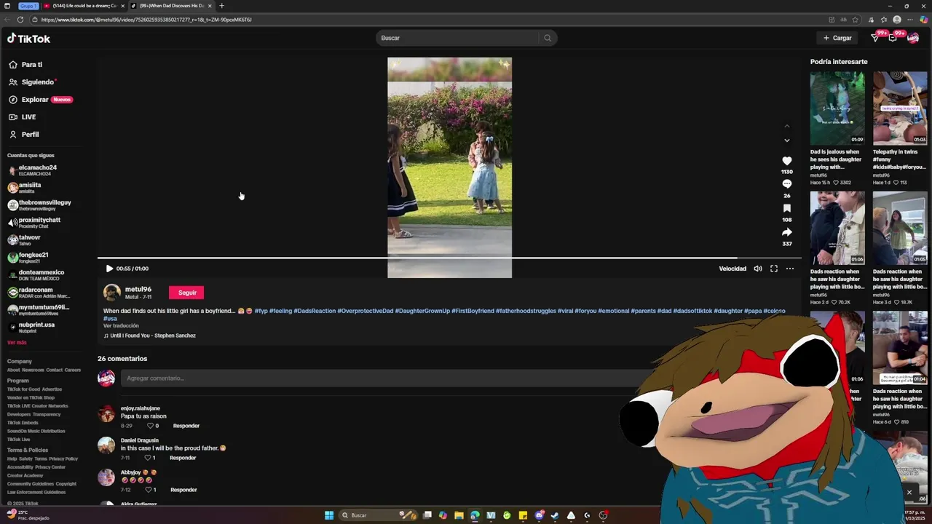The width and height of the screenshot is (932, 524).
Task: Switch to the 'Life could be a dream' tab
Action: (x=82, y=6)
